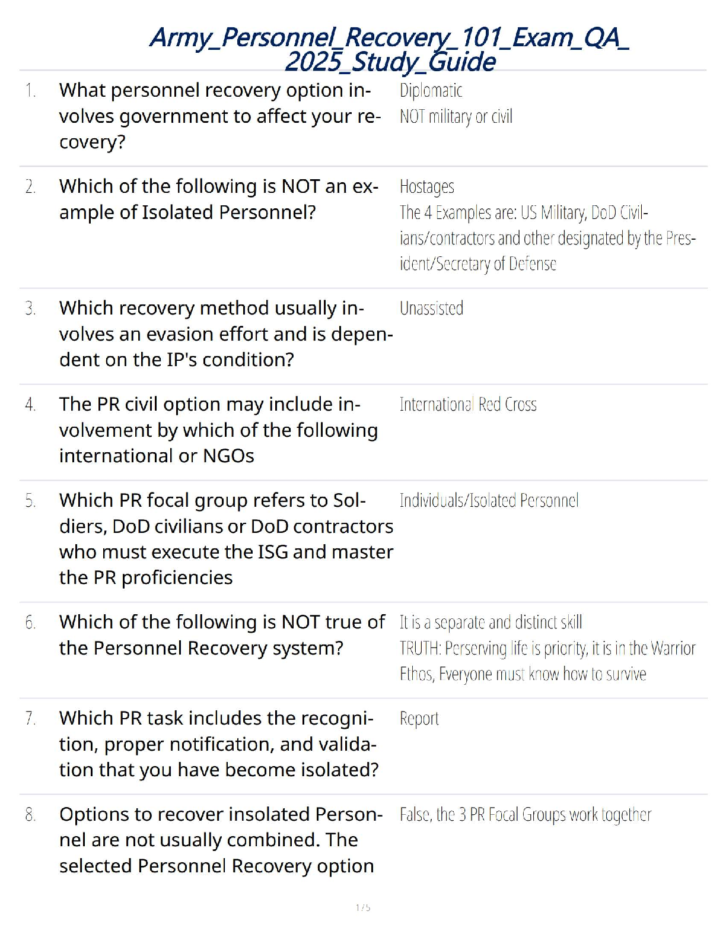This screenshot has width=726, height=940.
Task: Click the 'NOT military or civil' note
Action: pos(456,116)
